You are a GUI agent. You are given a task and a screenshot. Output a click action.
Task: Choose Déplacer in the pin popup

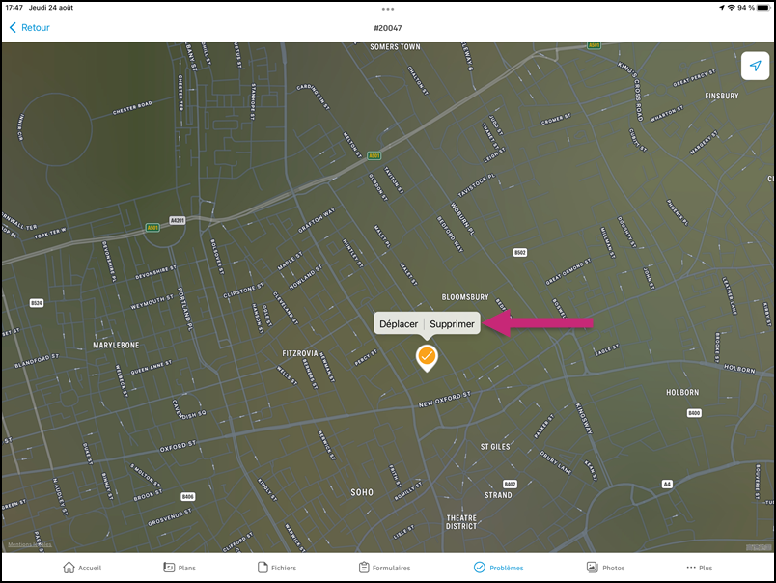(x=399, y=324)
